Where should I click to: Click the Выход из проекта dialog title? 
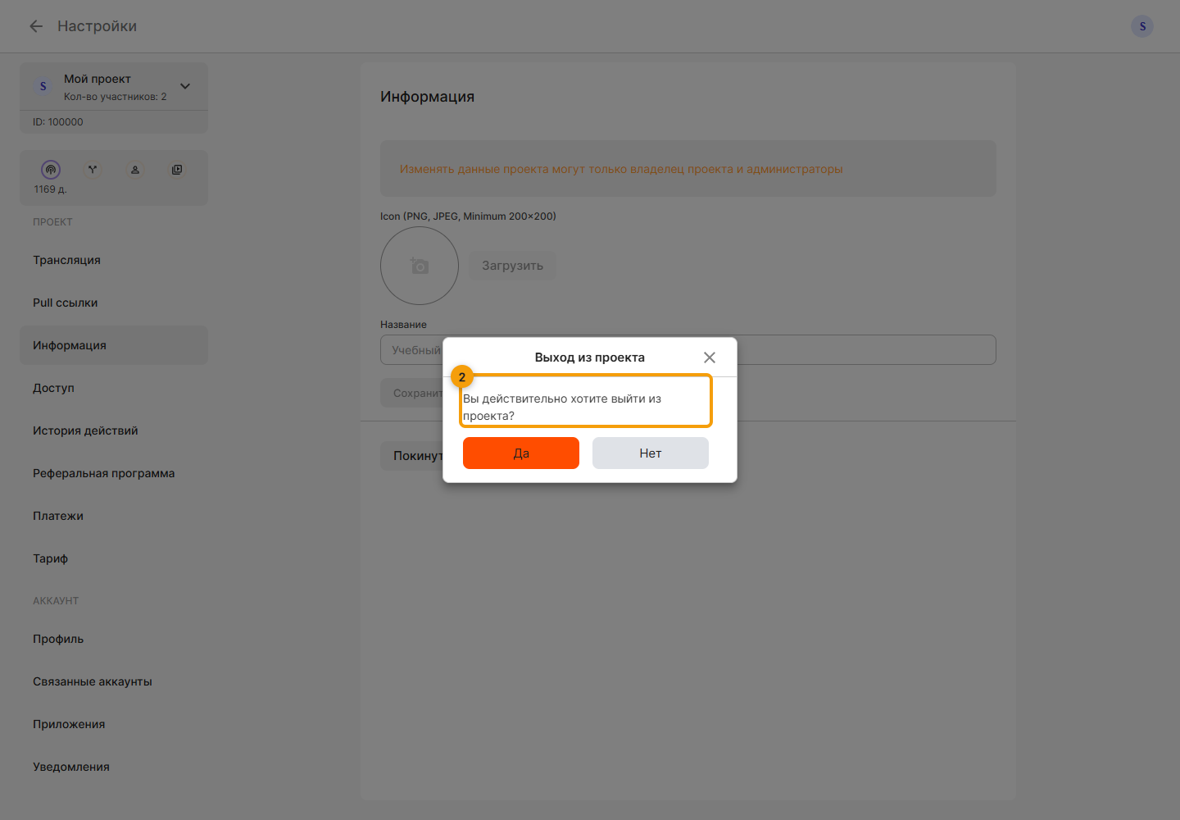click(x=590, y=358)
